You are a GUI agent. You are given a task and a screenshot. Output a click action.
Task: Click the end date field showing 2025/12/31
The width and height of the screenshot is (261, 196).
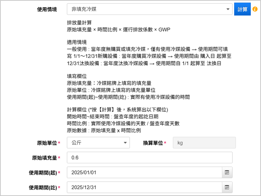coord(144,187)
